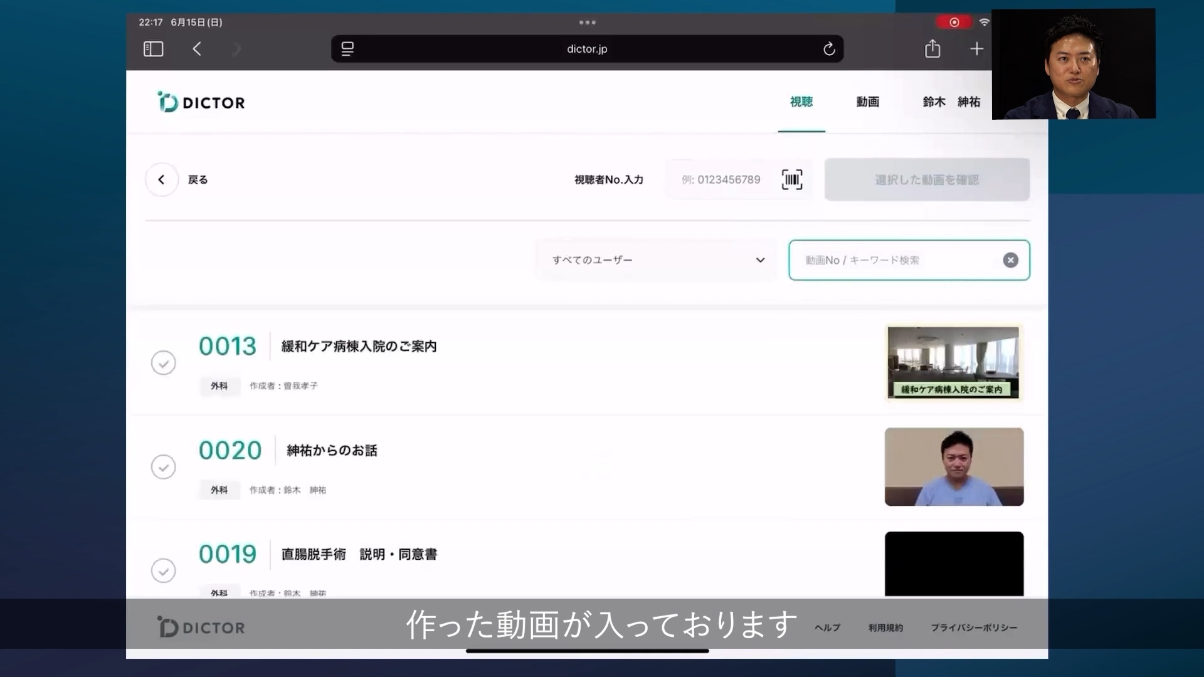Go back with Safari back arrow
Screen dimensions: 1204x677
197,49
